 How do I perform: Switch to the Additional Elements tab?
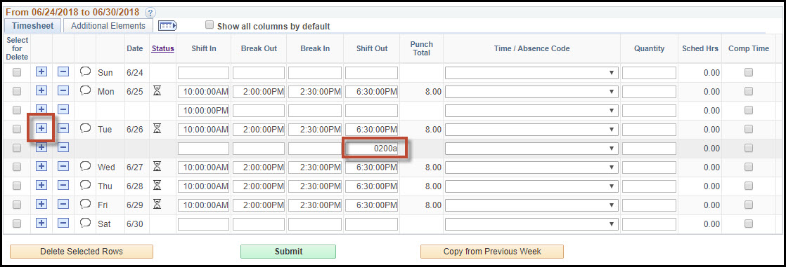click(108, 26)
